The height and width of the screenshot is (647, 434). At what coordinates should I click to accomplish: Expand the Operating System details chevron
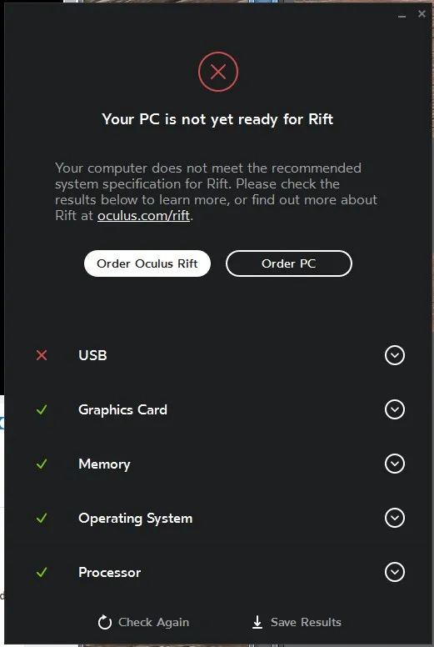click(395, 518)
